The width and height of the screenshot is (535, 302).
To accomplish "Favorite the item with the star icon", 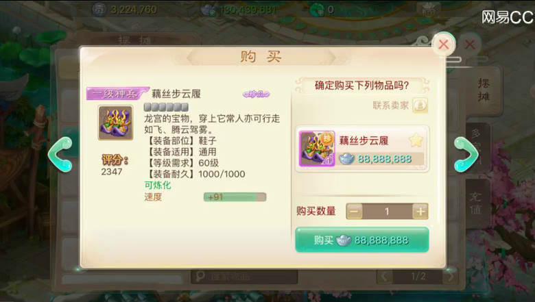I will 416,140.
